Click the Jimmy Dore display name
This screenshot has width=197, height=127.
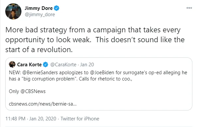[x=39, y=8]
